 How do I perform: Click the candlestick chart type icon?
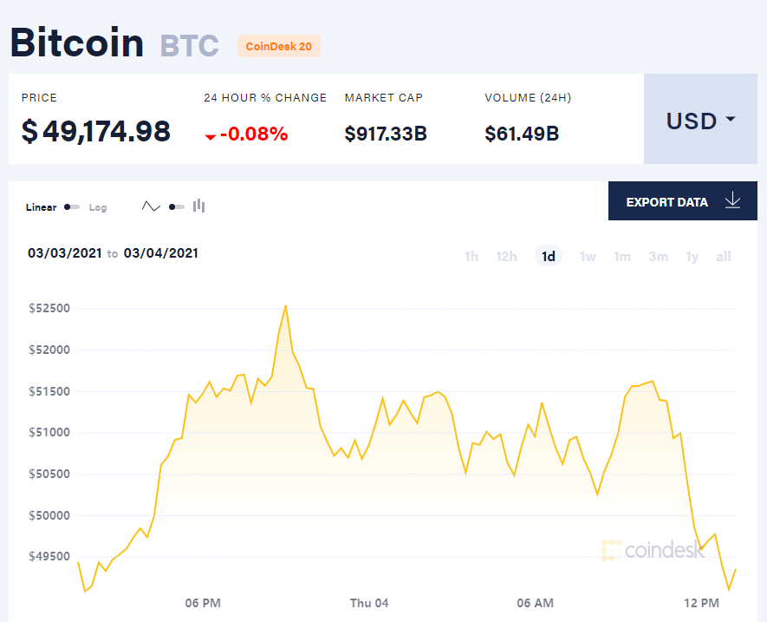point(199,206)
